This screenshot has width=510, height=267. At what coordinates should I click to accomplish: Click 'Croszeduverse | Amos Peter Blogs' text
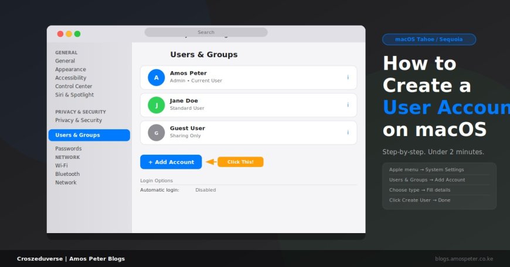click(x=71, y=259)
